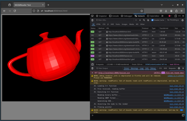The height and width of the screenshot is (121, 187).
Task: Open the network search magnifier icon
Action: click(144, 20)
